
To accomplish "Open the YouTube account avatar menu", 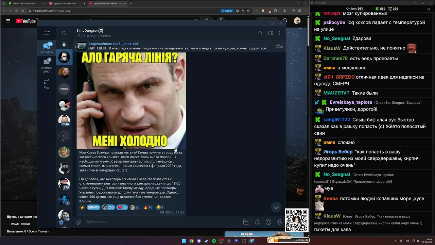I will coord(297,21).
